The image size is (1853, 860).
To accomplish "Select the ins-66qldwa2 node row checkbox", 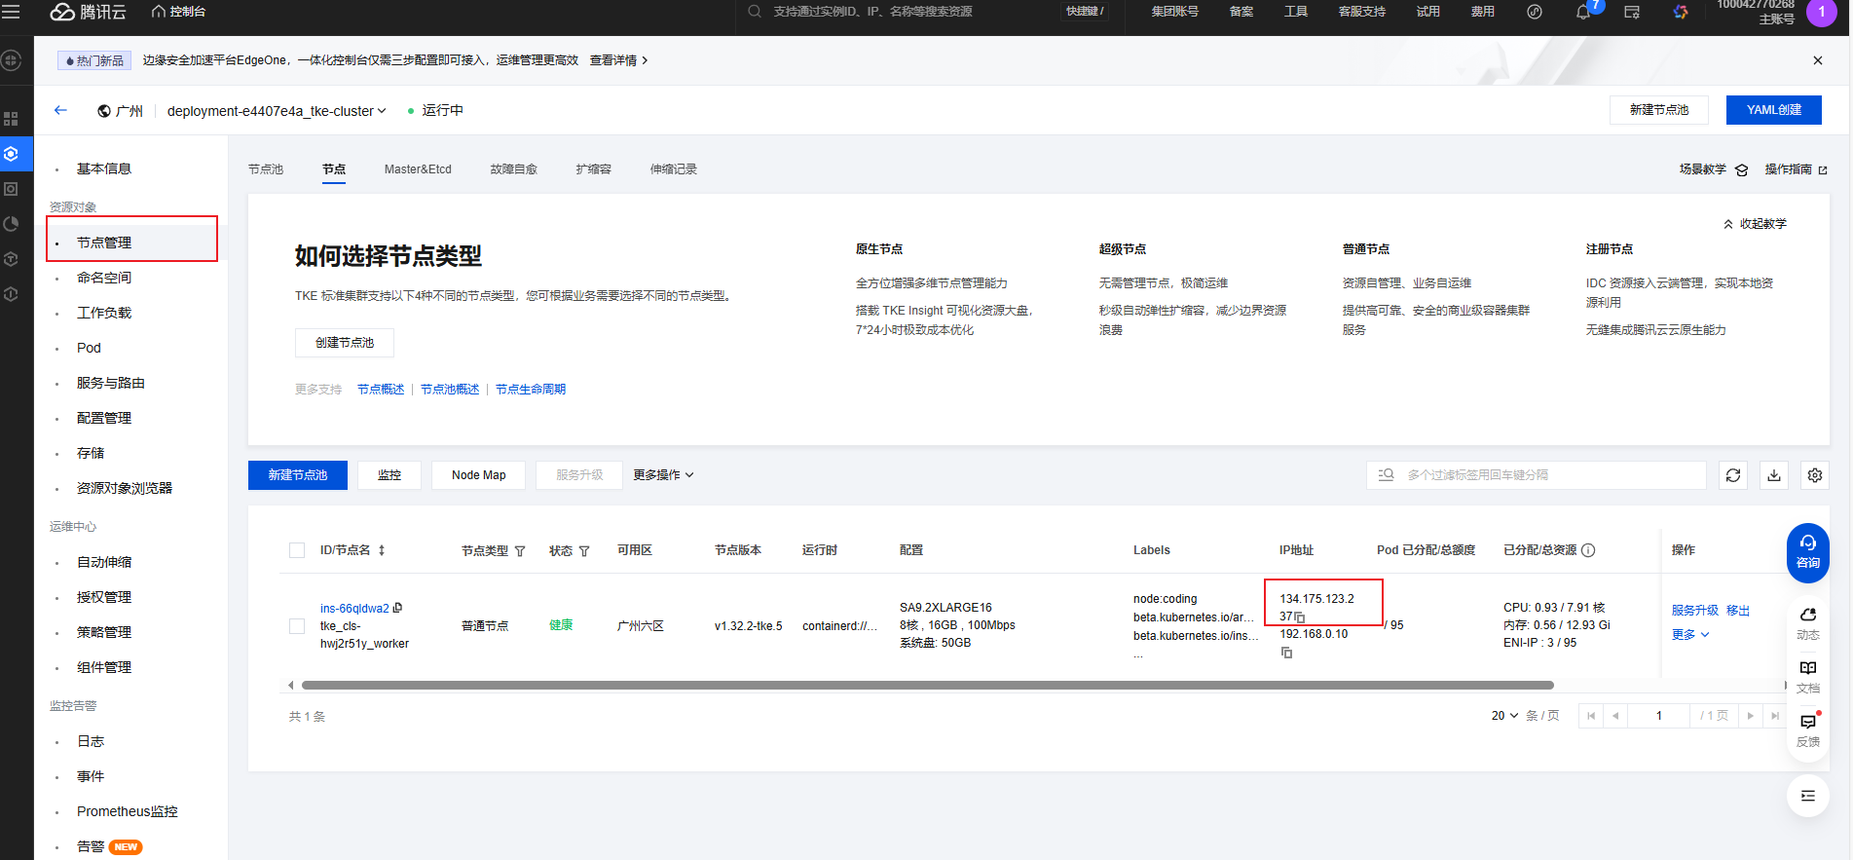I will tap(297, 626).
